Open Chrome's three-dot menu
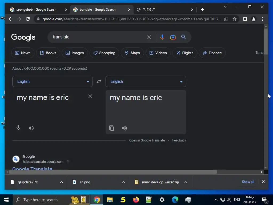The image size is (273, 205). [262, 19]
